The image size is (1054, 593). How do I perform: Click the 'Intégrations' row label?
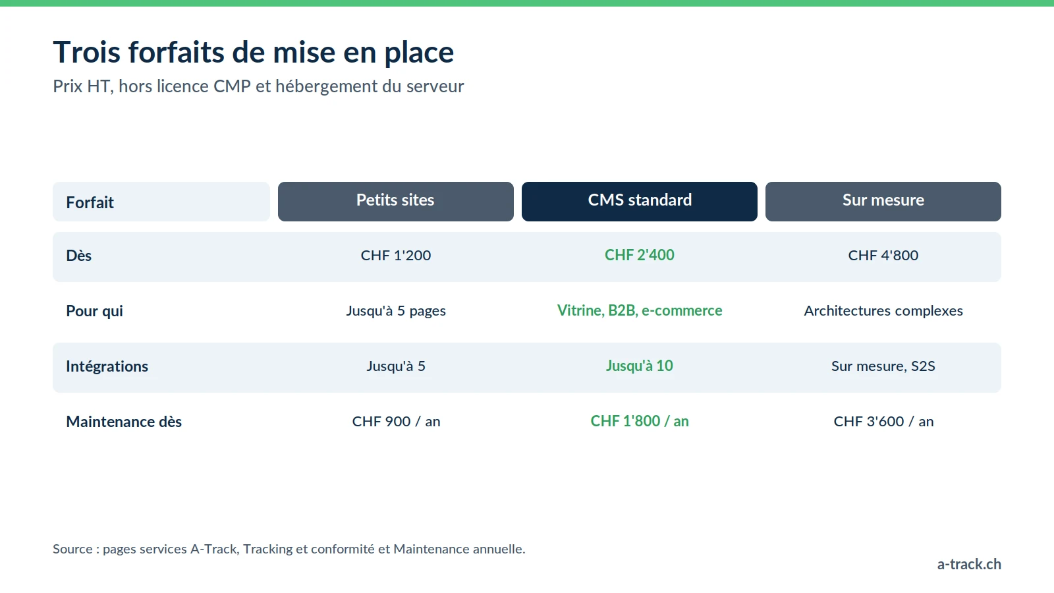click(x=107, y=366)
